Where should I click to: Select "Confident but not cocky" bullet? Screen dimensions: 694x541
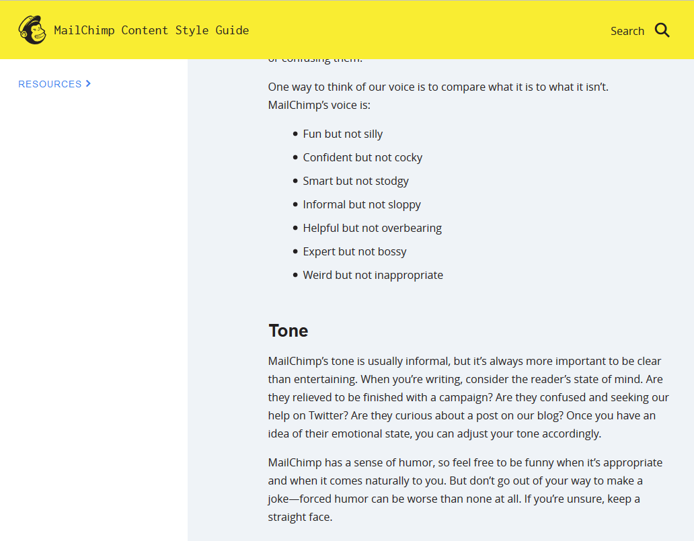362,157
